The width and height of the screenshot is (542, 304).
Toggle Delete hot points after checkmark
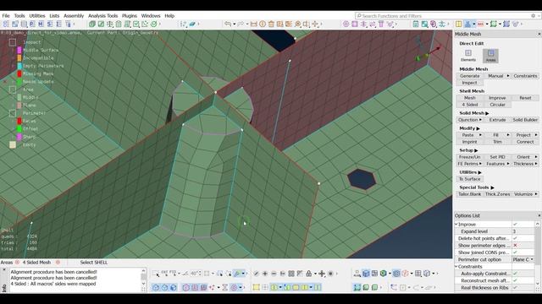pyautogui.click(x=515, y=238)
